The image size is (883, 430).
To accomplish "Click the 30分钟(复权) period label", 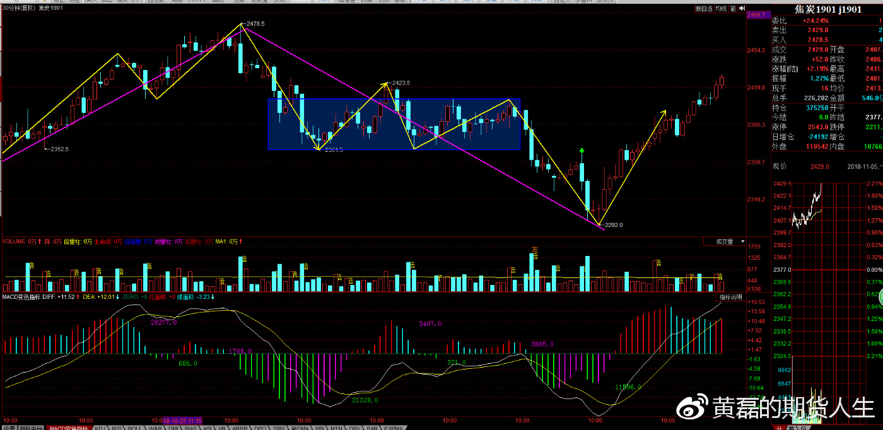I will (18, 8).
